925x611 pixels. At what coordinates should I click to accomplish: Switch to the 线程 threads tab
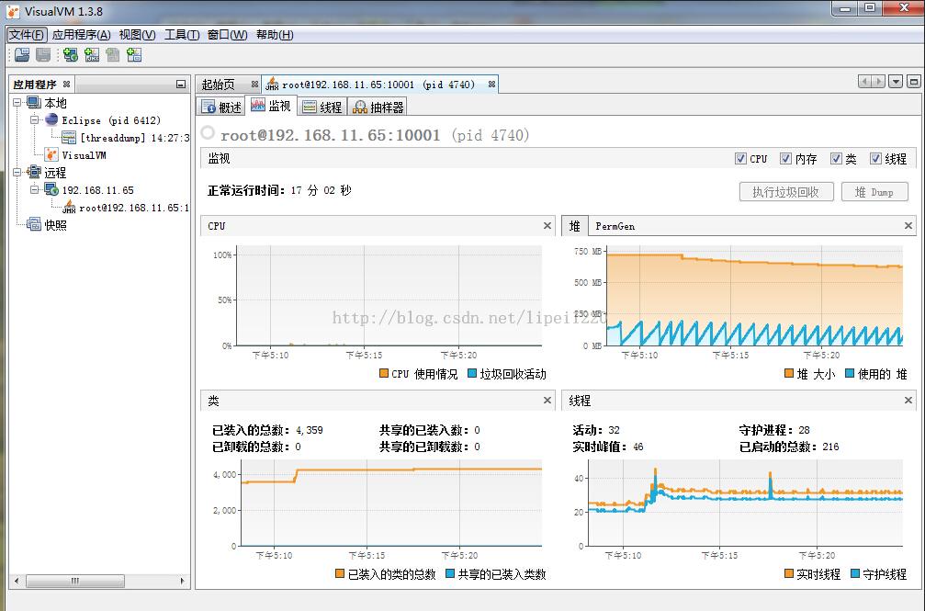322,107
